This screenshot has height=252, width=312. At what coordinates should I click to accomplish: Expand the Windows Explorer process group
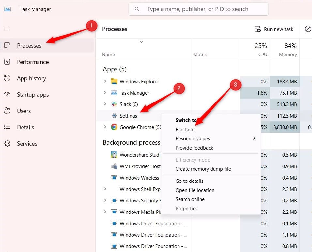tap(105, 81)
